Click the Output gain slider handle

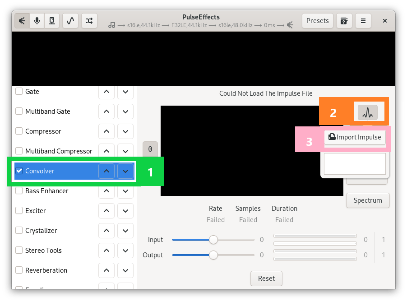pos(213,255)
